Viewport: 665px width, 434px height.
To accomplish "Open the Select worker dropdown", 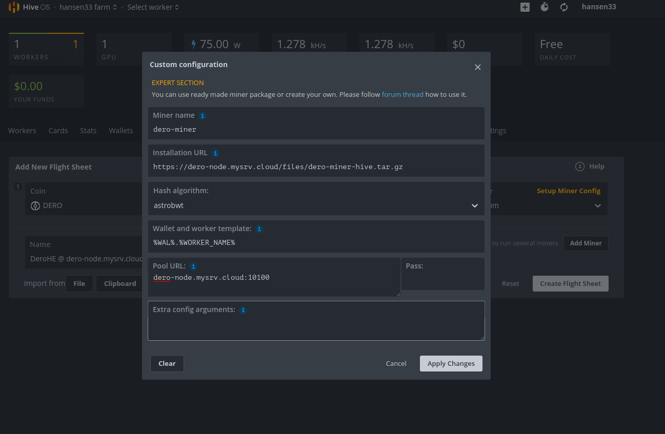I will pos(153,7).
